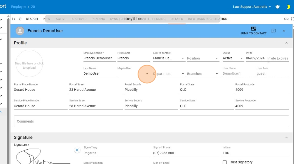This screenshot has width=294, height=164.
Task: Toggle dark mode moon icon
Action: pyautogui.click(x=288, y=7)
